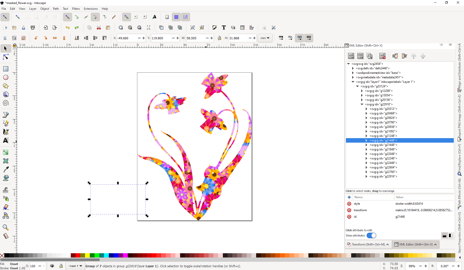This screenshot has height=270, width=464.
Task: Expand the g20312 group node
Action: point(366,109)
